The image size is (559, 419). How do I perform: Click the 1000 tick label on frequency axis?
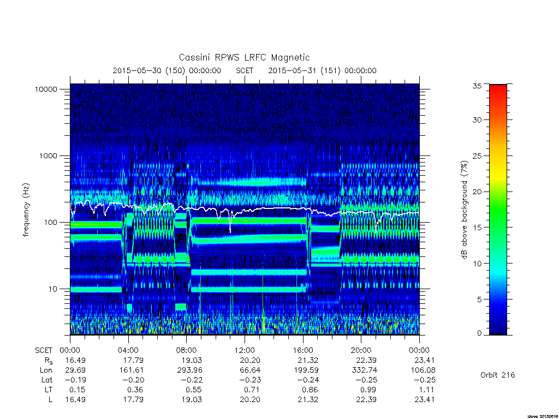48,156
